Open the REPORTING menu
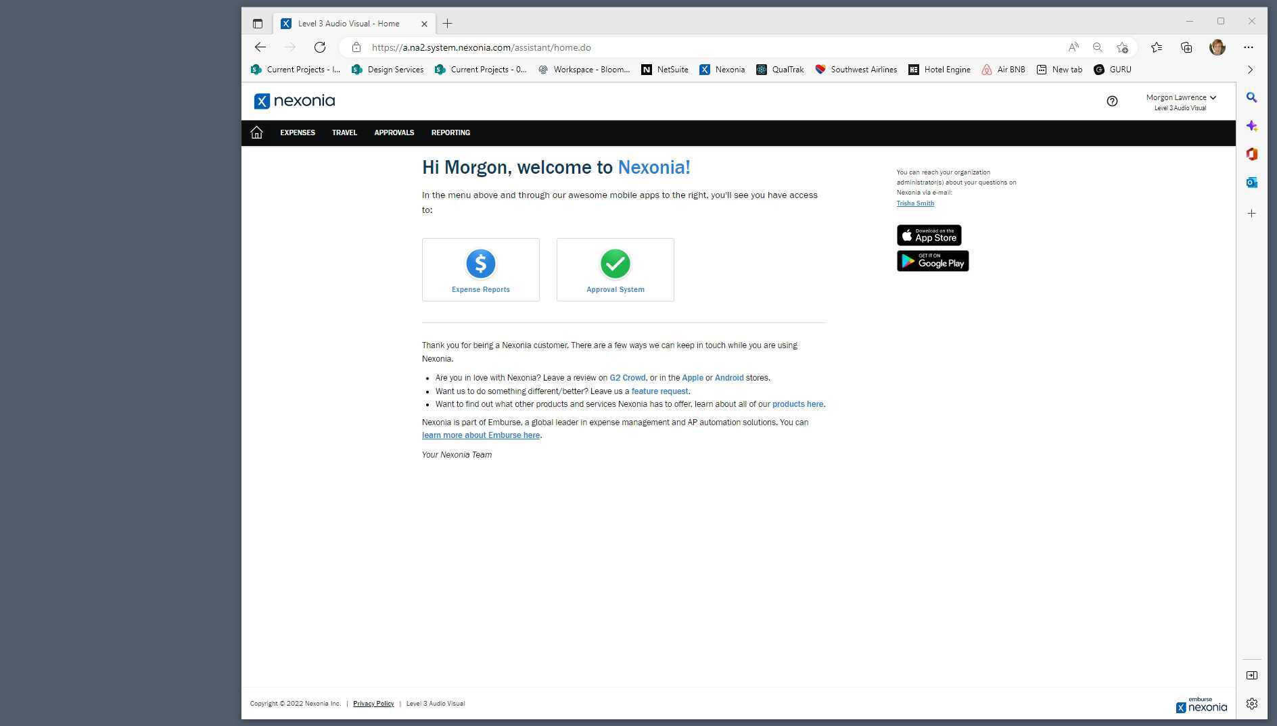Screen dimensions: 1277x726 point(450,132)
